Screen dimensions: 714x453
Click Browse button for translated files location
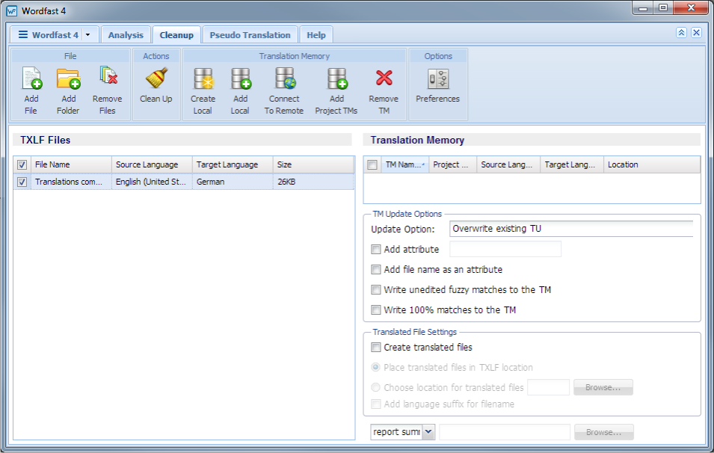coord(603,387)
